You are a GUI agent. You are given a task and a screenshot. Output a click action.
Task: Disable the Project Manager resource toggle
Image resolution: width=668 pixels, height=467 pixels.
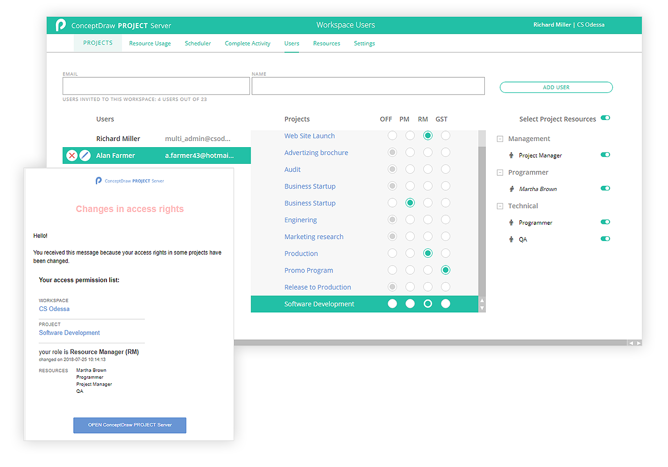tap(605, 155)
